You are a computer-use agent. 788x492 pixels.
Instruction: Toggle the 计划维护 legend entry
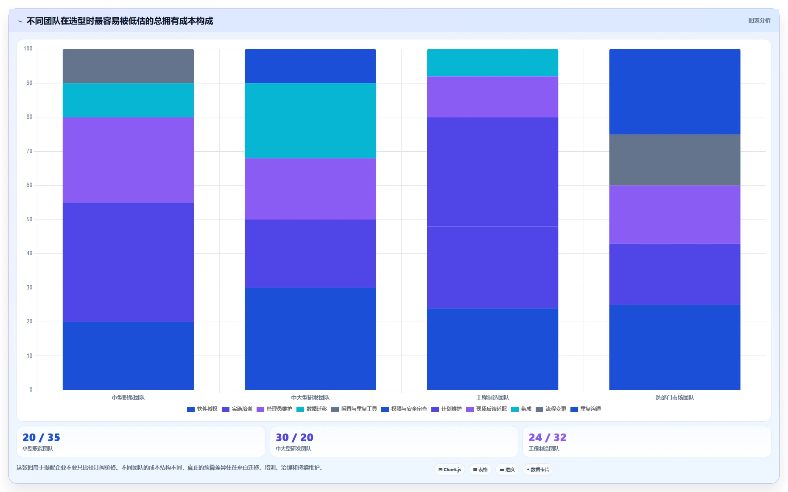447,409
